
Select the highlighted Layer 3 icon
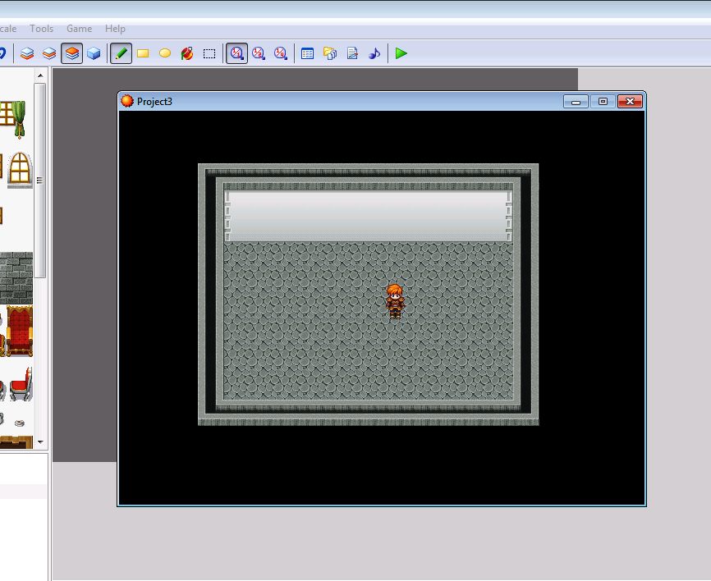(71, 53)
